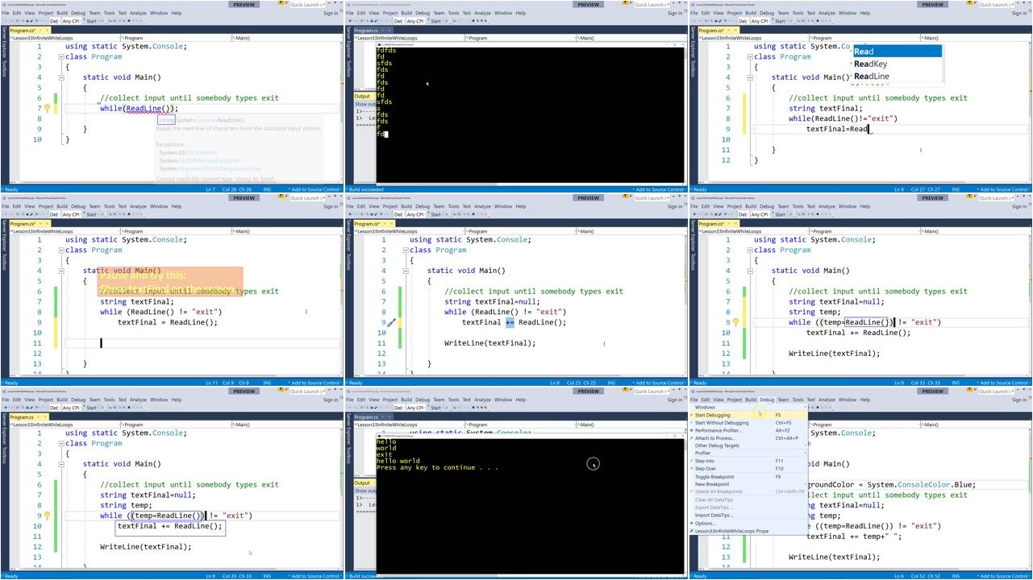The image size is (1033, 580).
Task: Expand Other Debug Targets submenu
Action: pos(750,445)
